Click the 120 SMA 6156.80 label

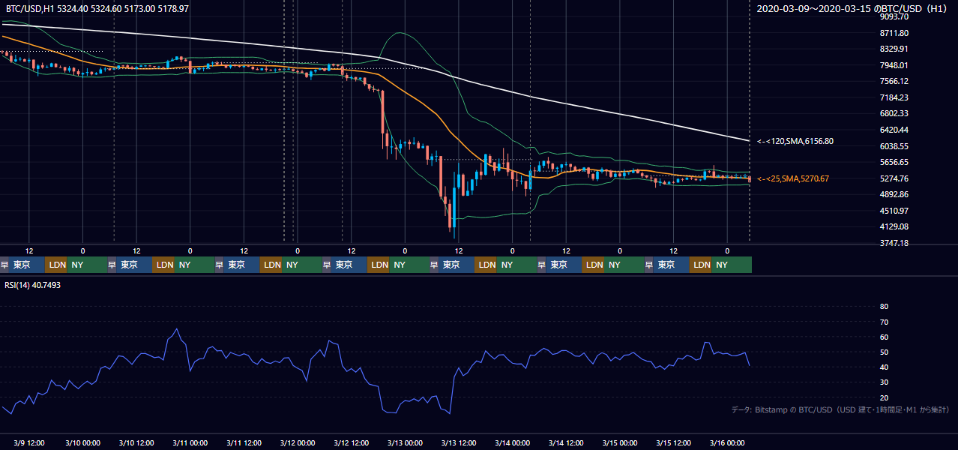795,141
